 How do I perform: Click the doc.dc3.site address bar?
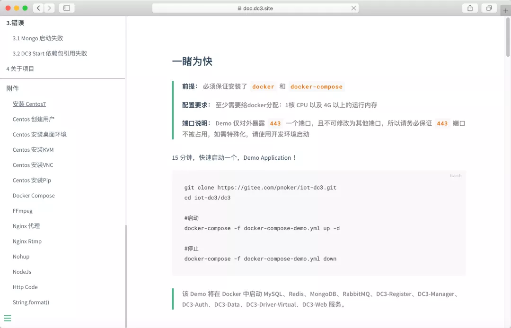255,8
